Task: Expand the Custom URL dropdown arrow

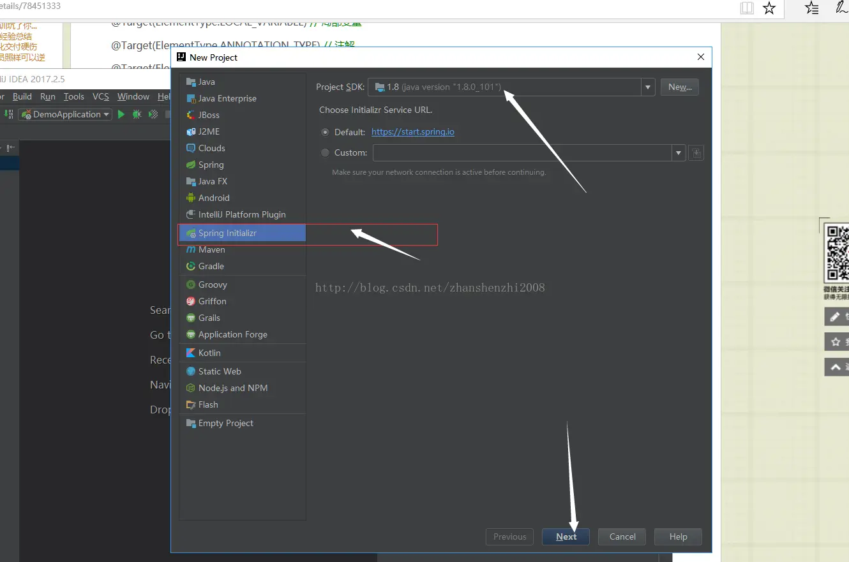Action: tap(679, 152)
